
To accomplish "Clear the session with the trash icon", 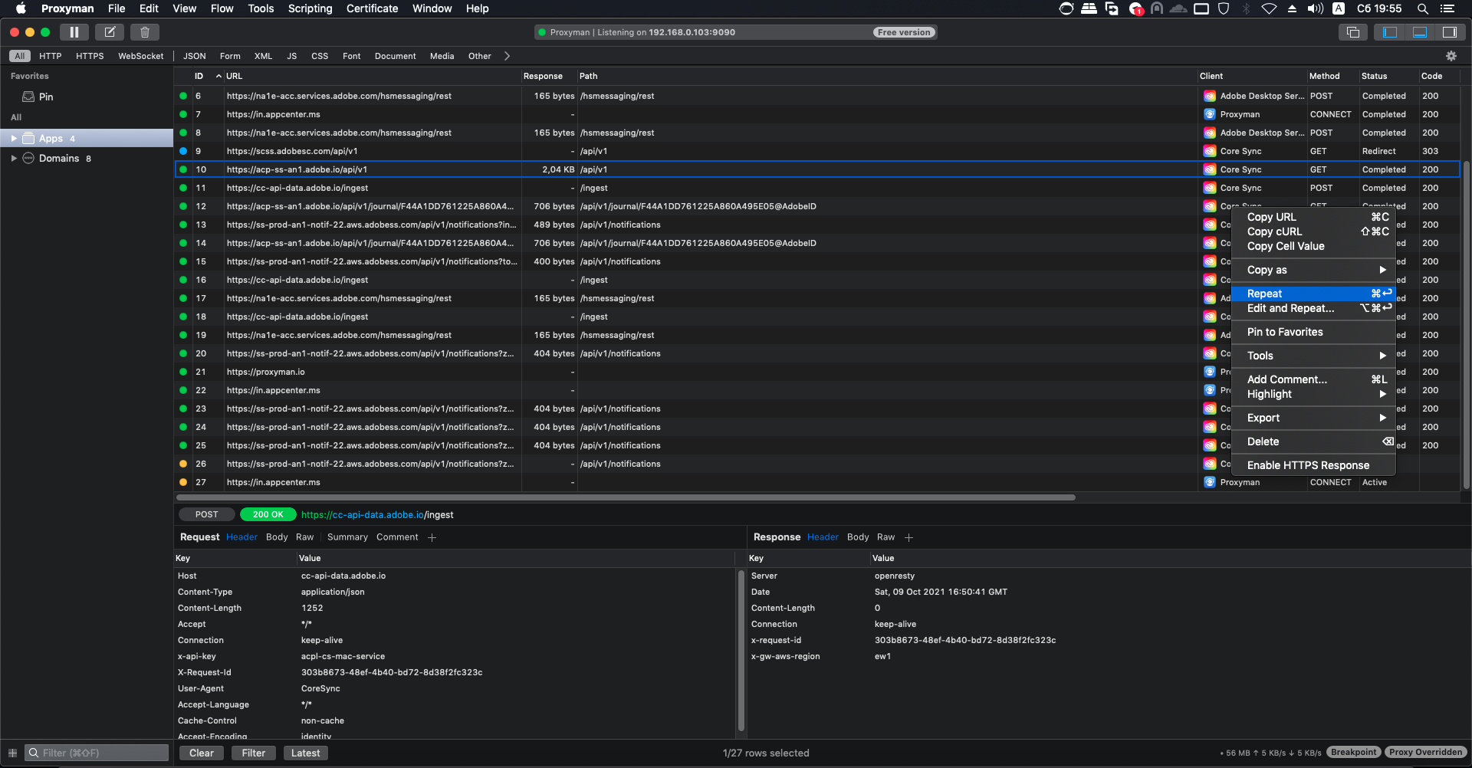I will click(145, 32).
